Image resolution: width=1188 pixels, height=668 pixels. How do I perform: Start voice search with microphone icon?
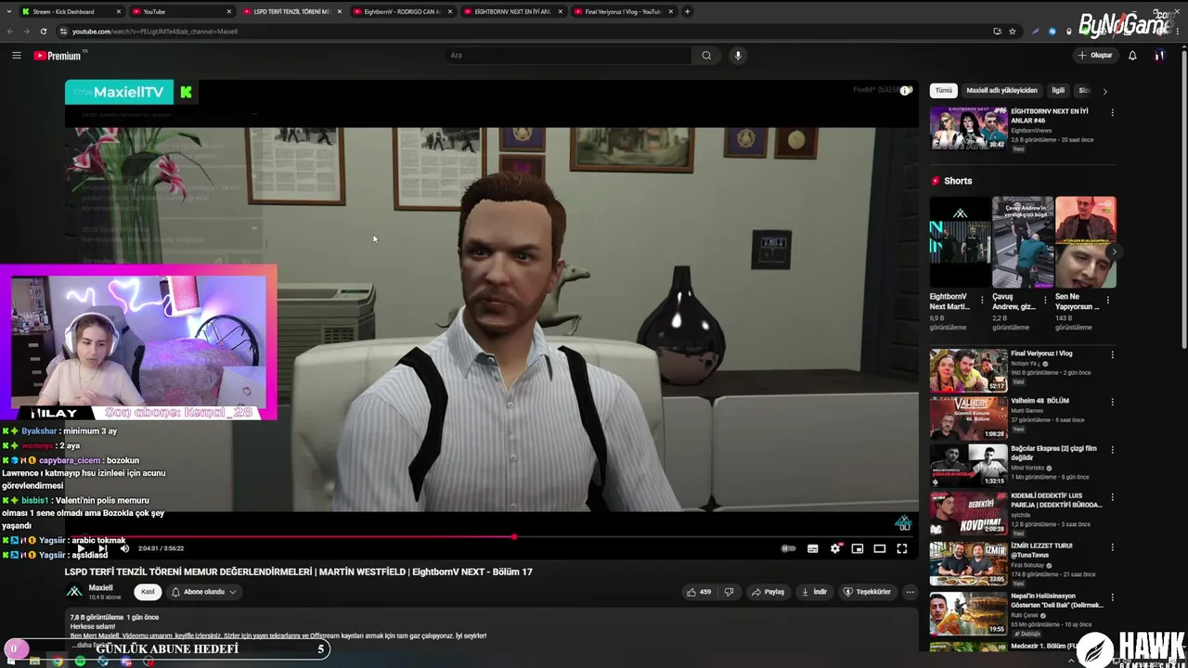point(738,56)
